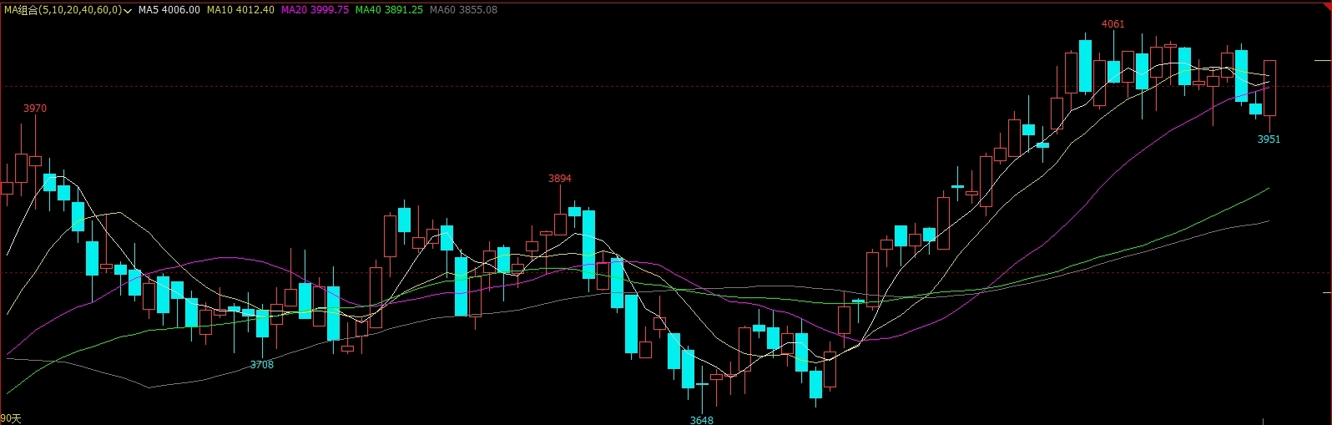Select the MA60 3855.08 value label
Image resolution: width=1332 pixels, height=425 pixels.
(463, 10)
